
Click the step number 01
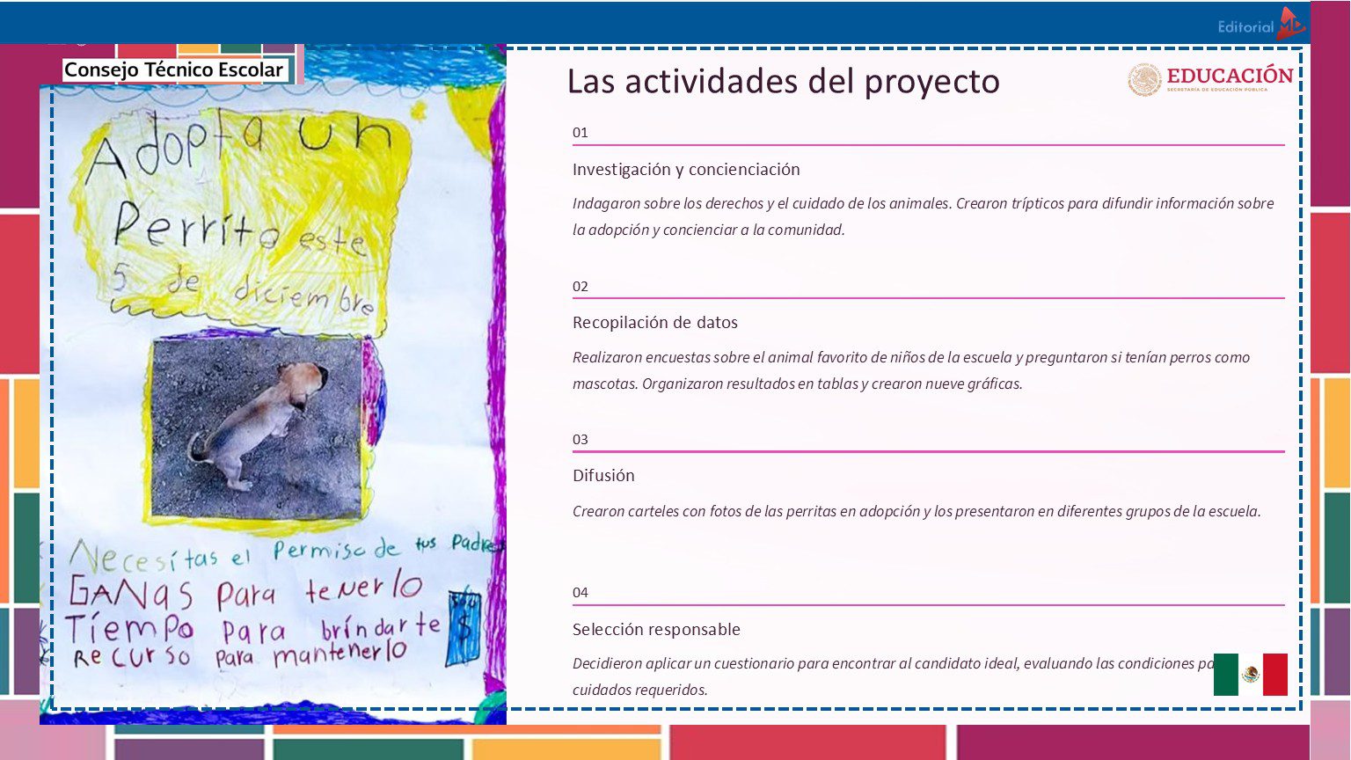click(x=580, y=133)
